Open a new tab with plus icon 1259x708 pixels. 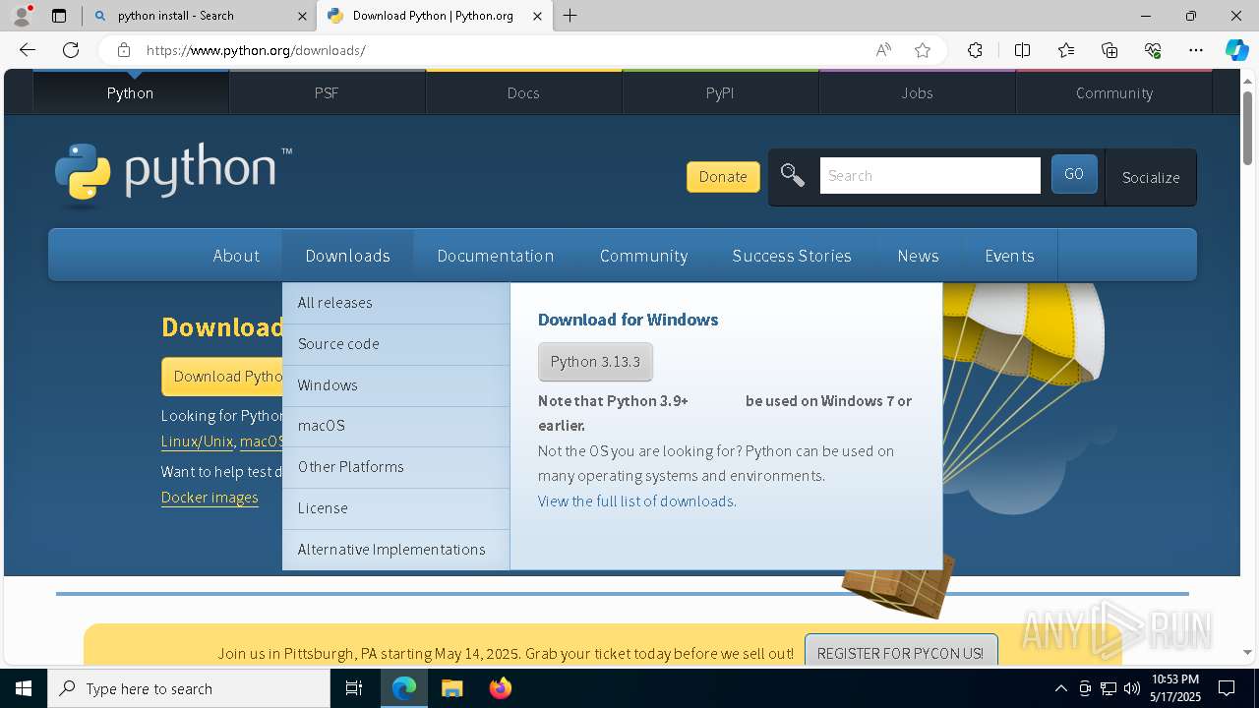570,16
